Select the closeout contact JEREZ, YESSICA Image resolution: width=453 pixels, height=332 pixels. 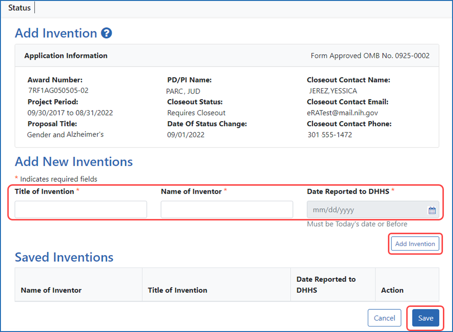(x=333, y=91)
